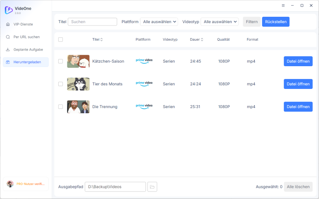Click the VIP-Dienste home icon

point(8,24)
